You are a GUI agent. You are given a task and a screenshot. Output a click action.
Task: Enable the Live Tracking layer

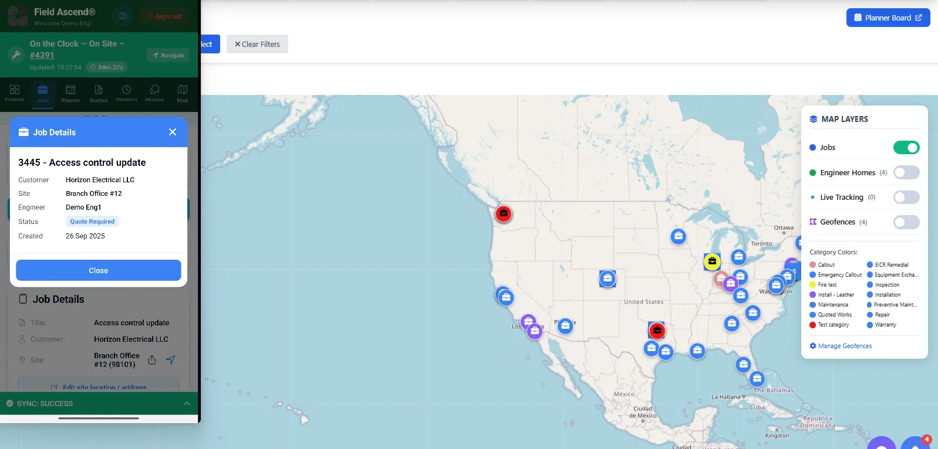tap(906, 198)
